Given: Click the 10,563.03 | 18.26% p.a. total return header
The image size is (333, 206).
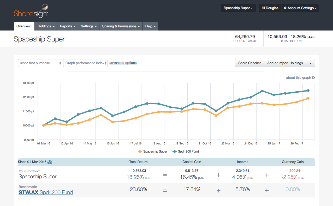Looking at the screenshot, I should (291, 37).
